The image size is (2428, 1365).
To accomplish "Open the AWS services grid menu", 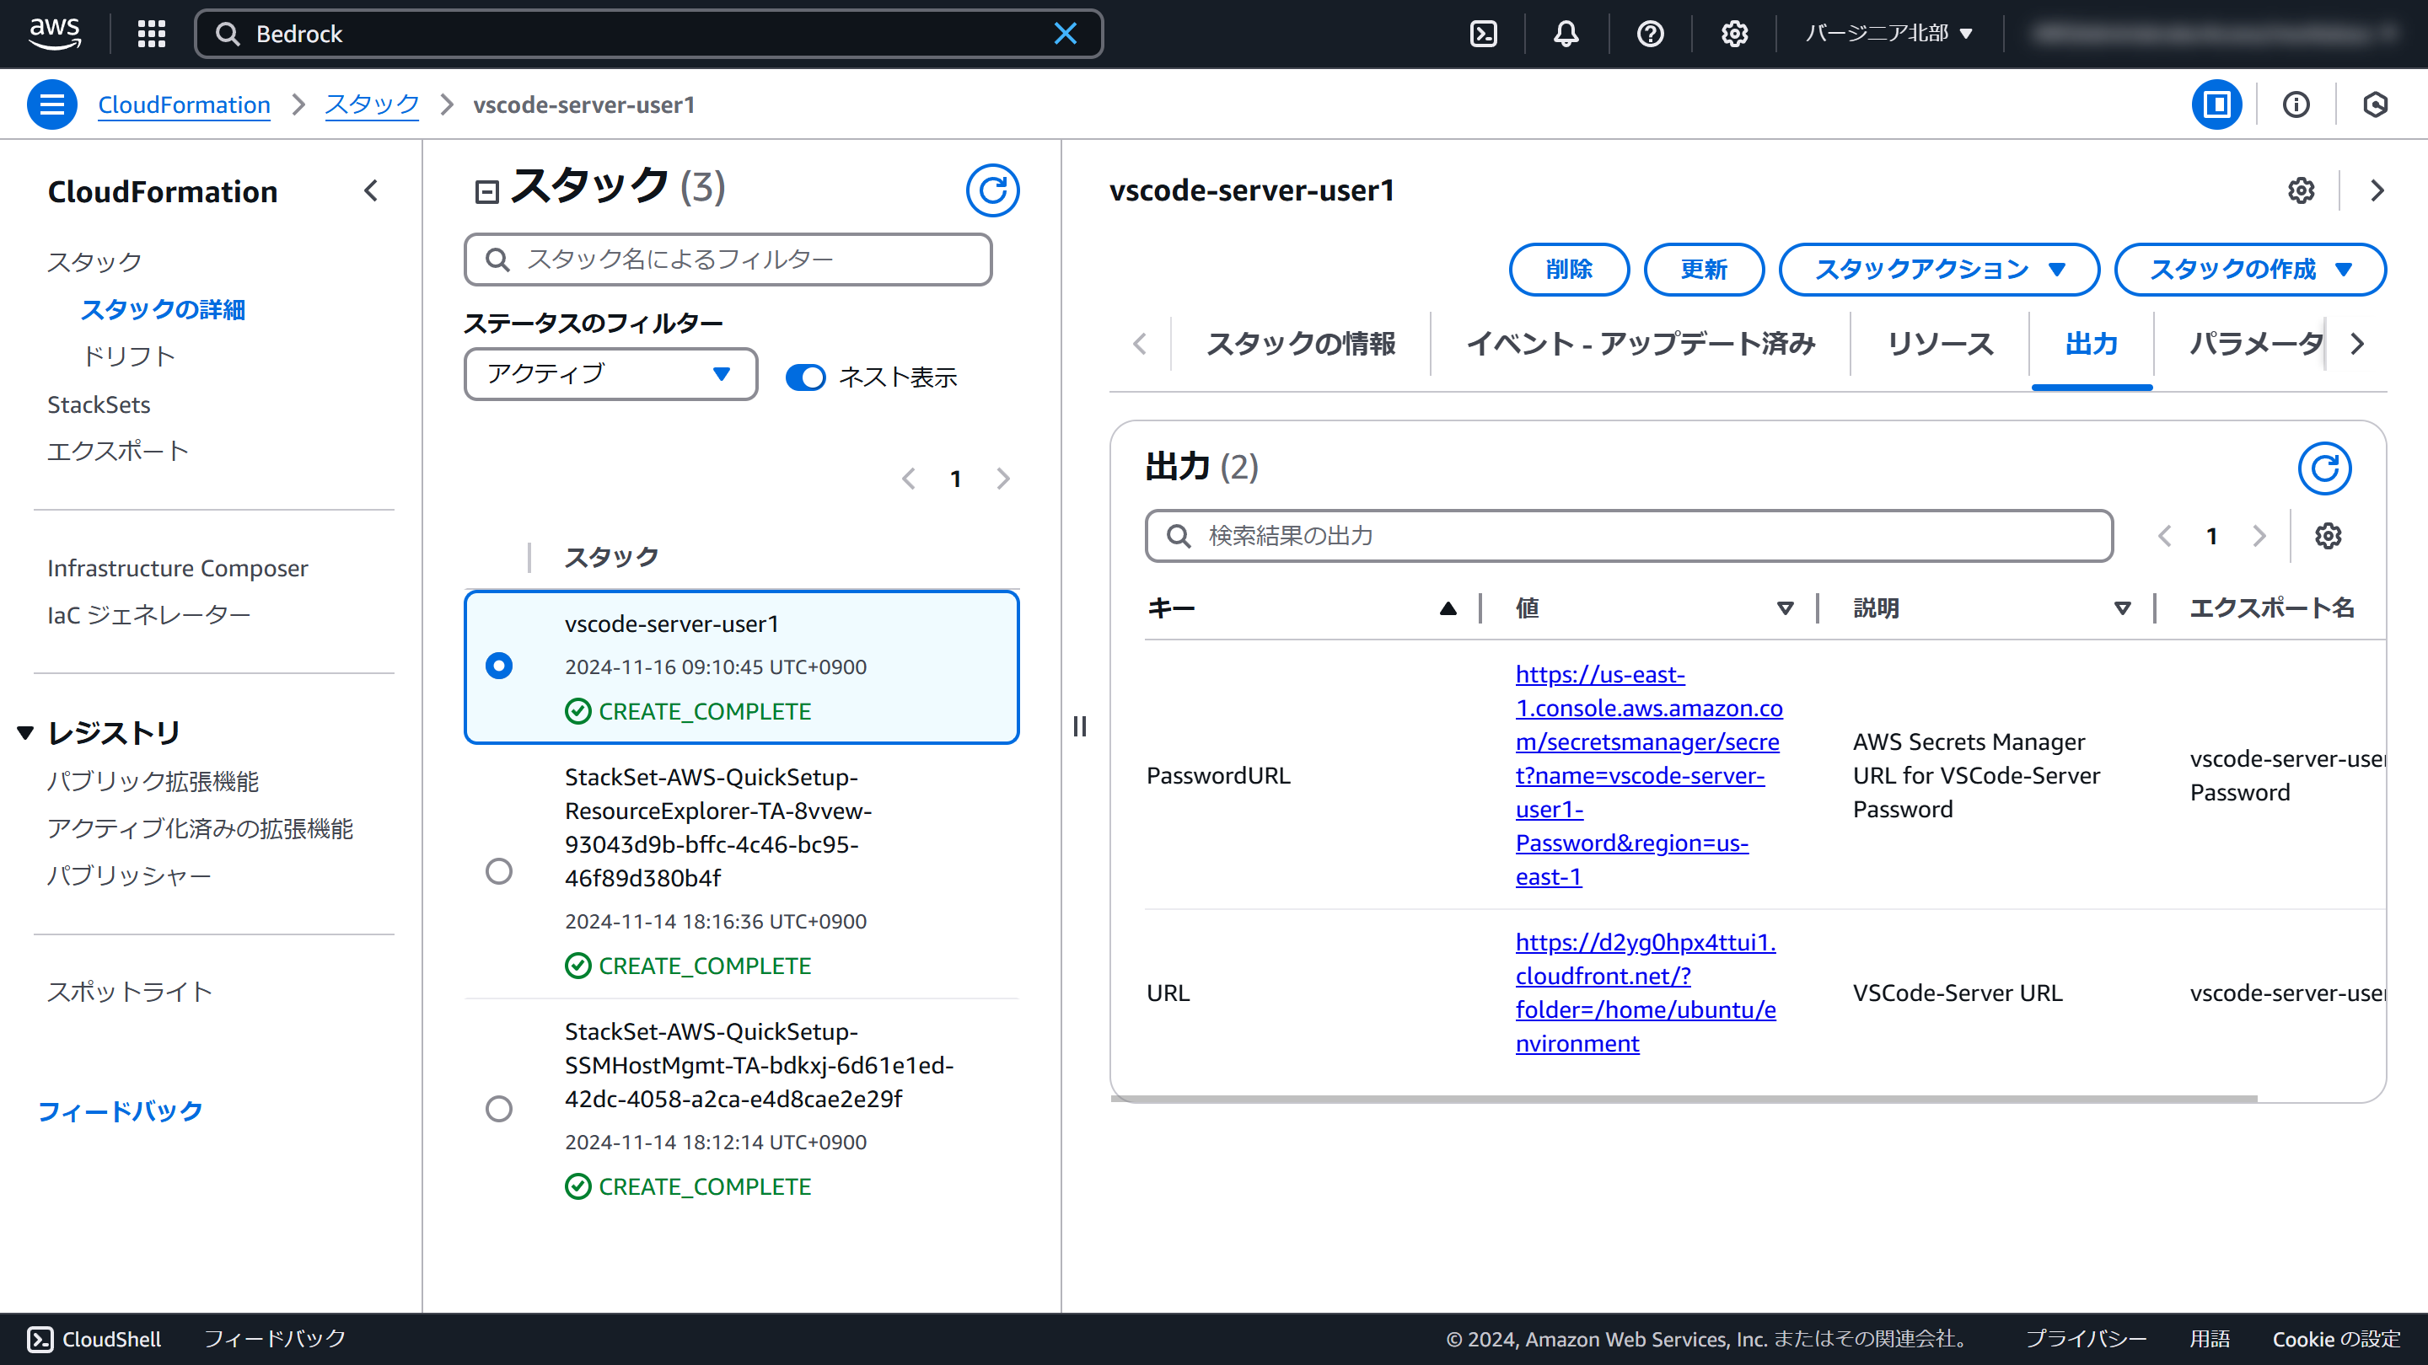I will click(151, 34).
